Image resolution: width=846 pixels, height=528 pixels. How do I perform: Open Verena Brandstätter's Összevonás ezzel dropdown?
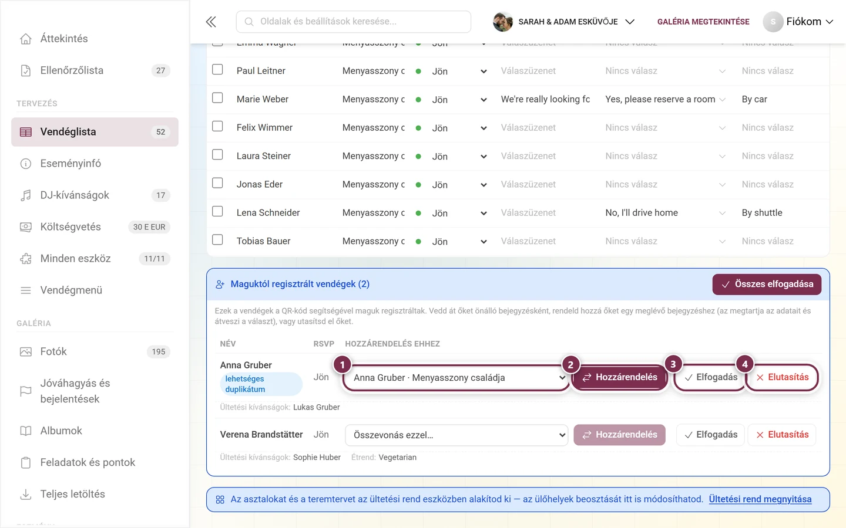456,435
